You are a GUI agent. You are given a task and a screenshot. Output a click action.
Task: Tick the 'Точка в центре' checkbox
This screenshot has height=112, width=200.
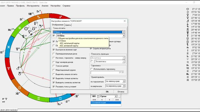tap(53, 66)
